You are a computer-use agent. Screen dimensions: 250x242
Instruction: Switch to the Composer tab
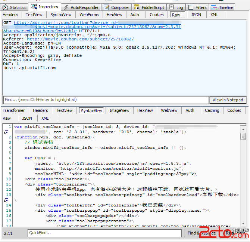coord(116,7)
